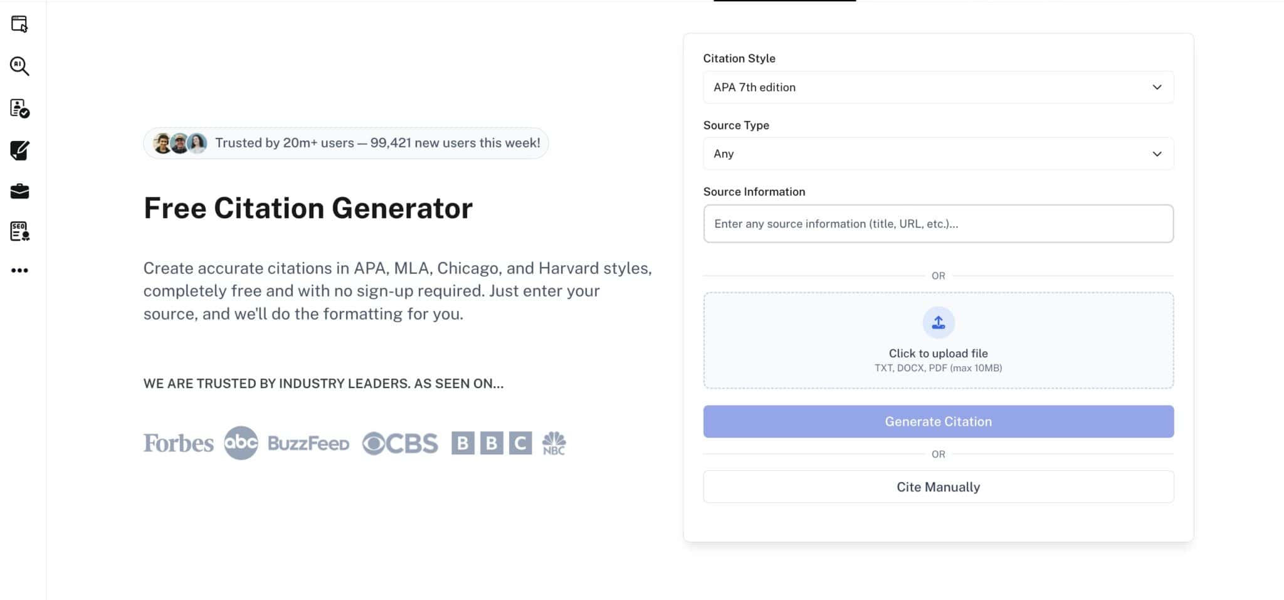Focus the Source Information text field
This screenshot has width=1284, height=600.
pos(938,224)
